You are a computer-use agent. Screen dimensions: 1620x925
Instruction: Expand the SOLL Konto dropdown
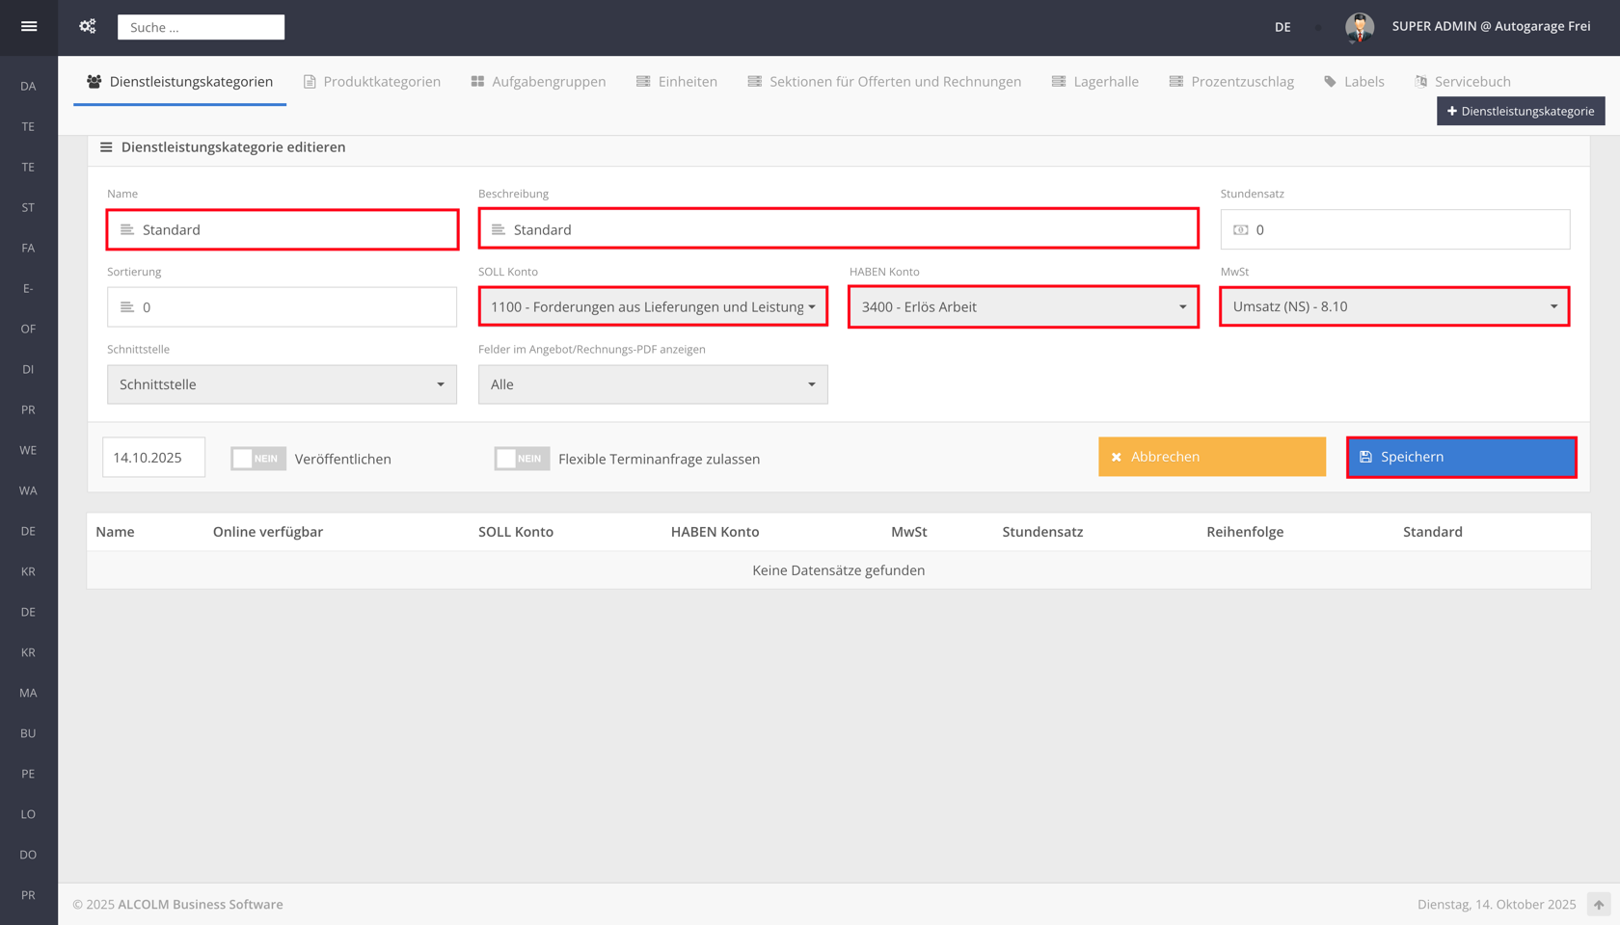pyautogui.click(x=653, y=306)
